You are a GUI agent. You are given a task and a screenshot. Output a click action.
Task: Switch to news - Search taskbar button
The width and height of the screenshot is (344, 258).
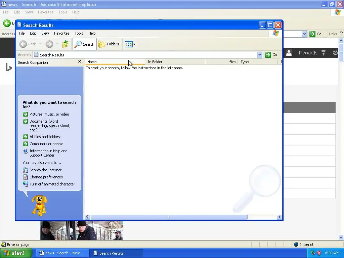pyautogui.click(x=62, y=253)
